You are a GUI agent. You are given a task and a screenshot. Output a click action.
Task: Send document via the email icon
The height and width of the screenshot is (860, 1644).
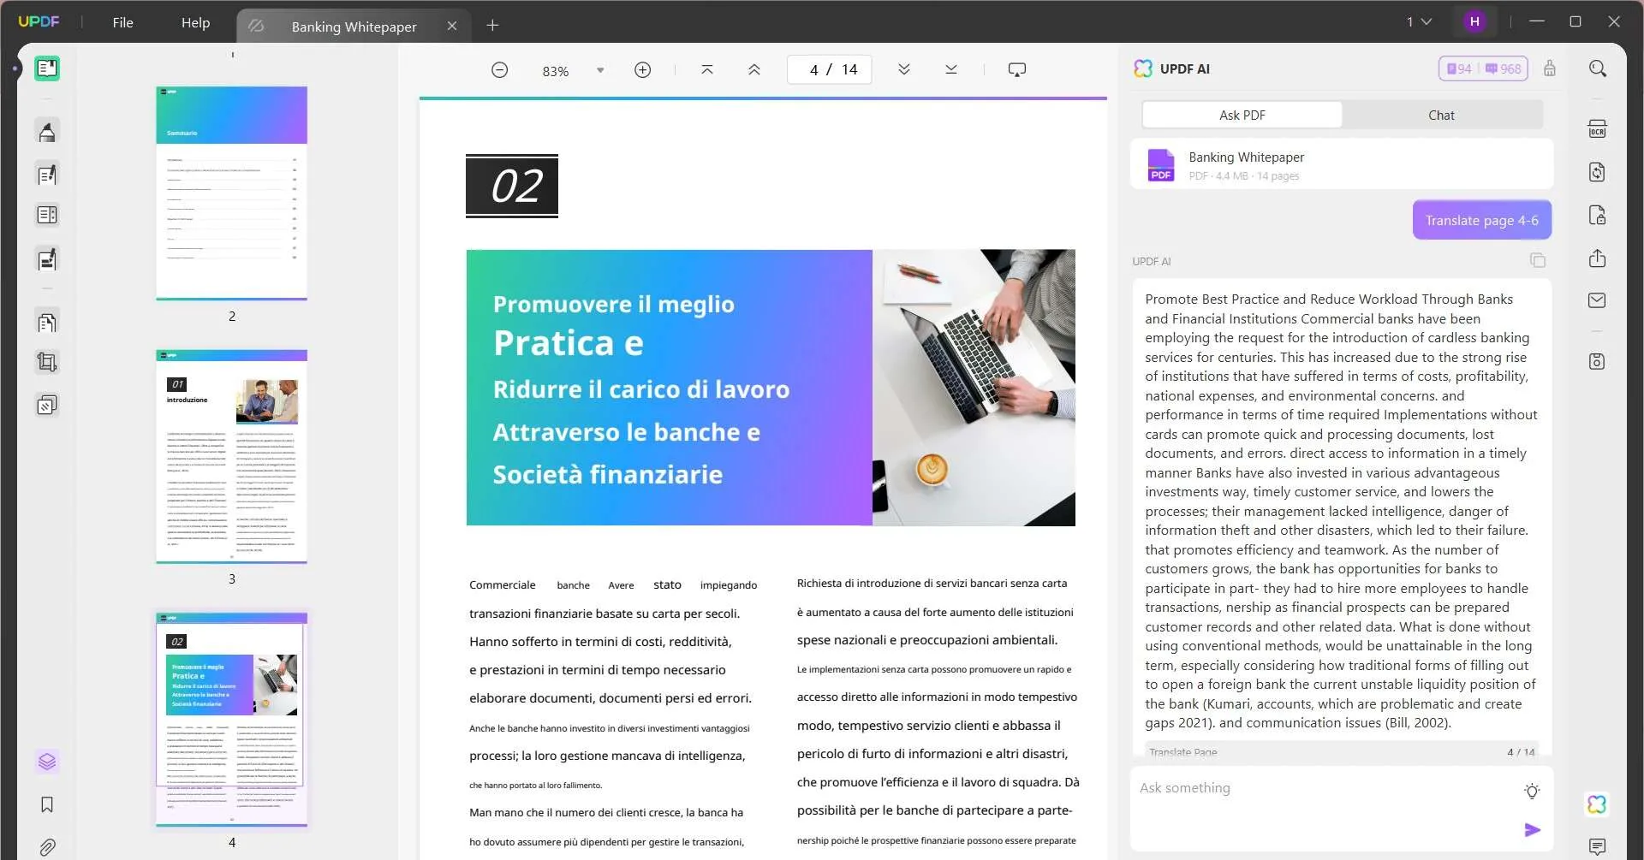[1598, 300]
